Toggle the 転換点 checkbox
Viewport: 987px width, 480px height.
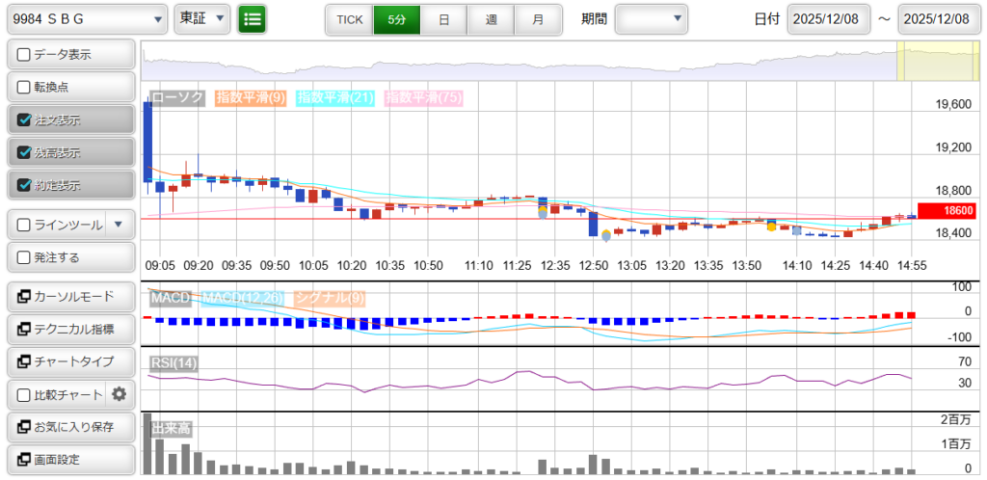pyautogui.click(x=25, y=87)
